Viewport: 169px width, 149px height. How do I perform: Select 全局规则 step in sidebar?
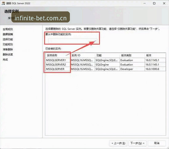[x=8, y=29]
